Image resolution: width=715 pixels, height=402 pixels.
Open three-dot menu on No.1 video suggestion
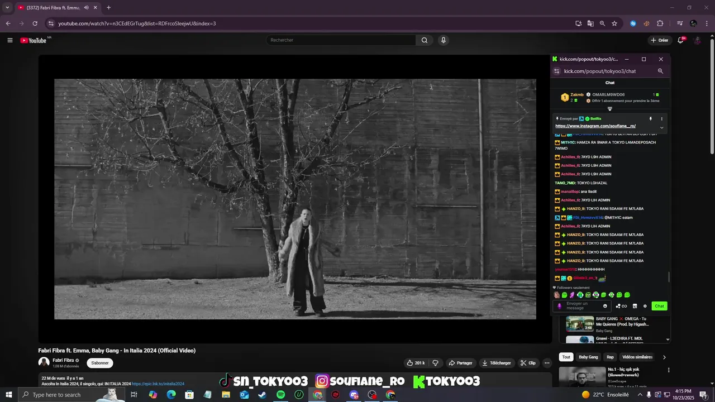pos(669,370)
